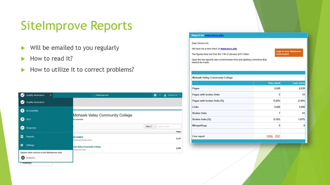Image resolution: width=330 pixels, height=185 pixels.
Task: Click the gear icon in top bar
Action: (x=155, y=95)
